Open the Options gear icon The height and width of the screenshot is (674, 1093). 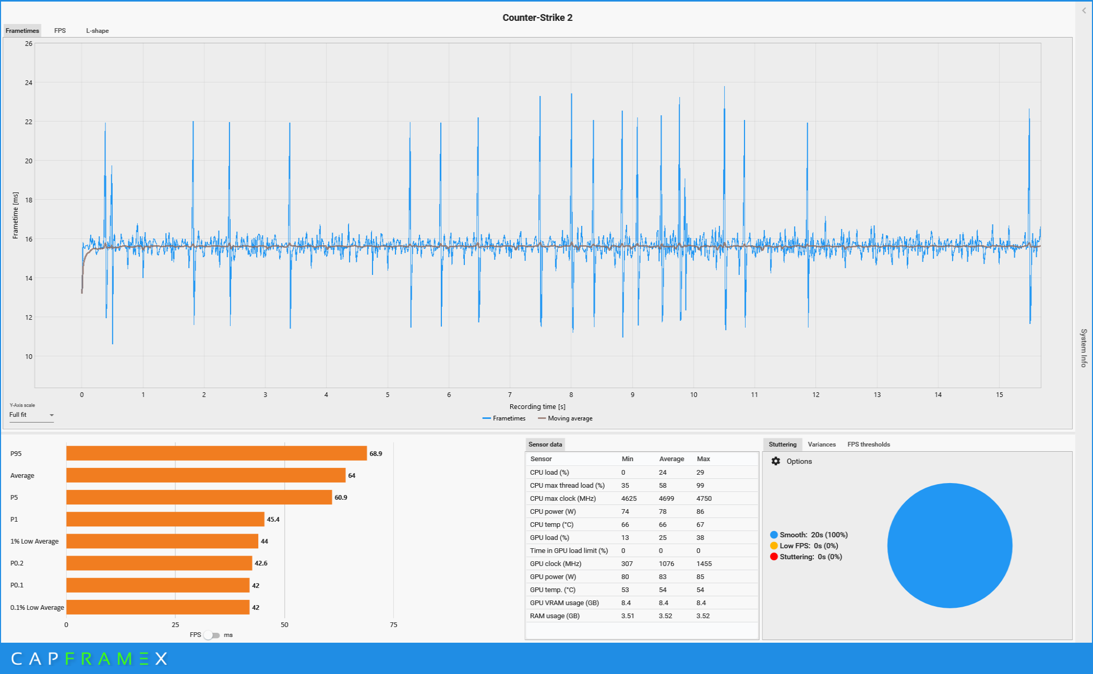[x=775, y=461]
